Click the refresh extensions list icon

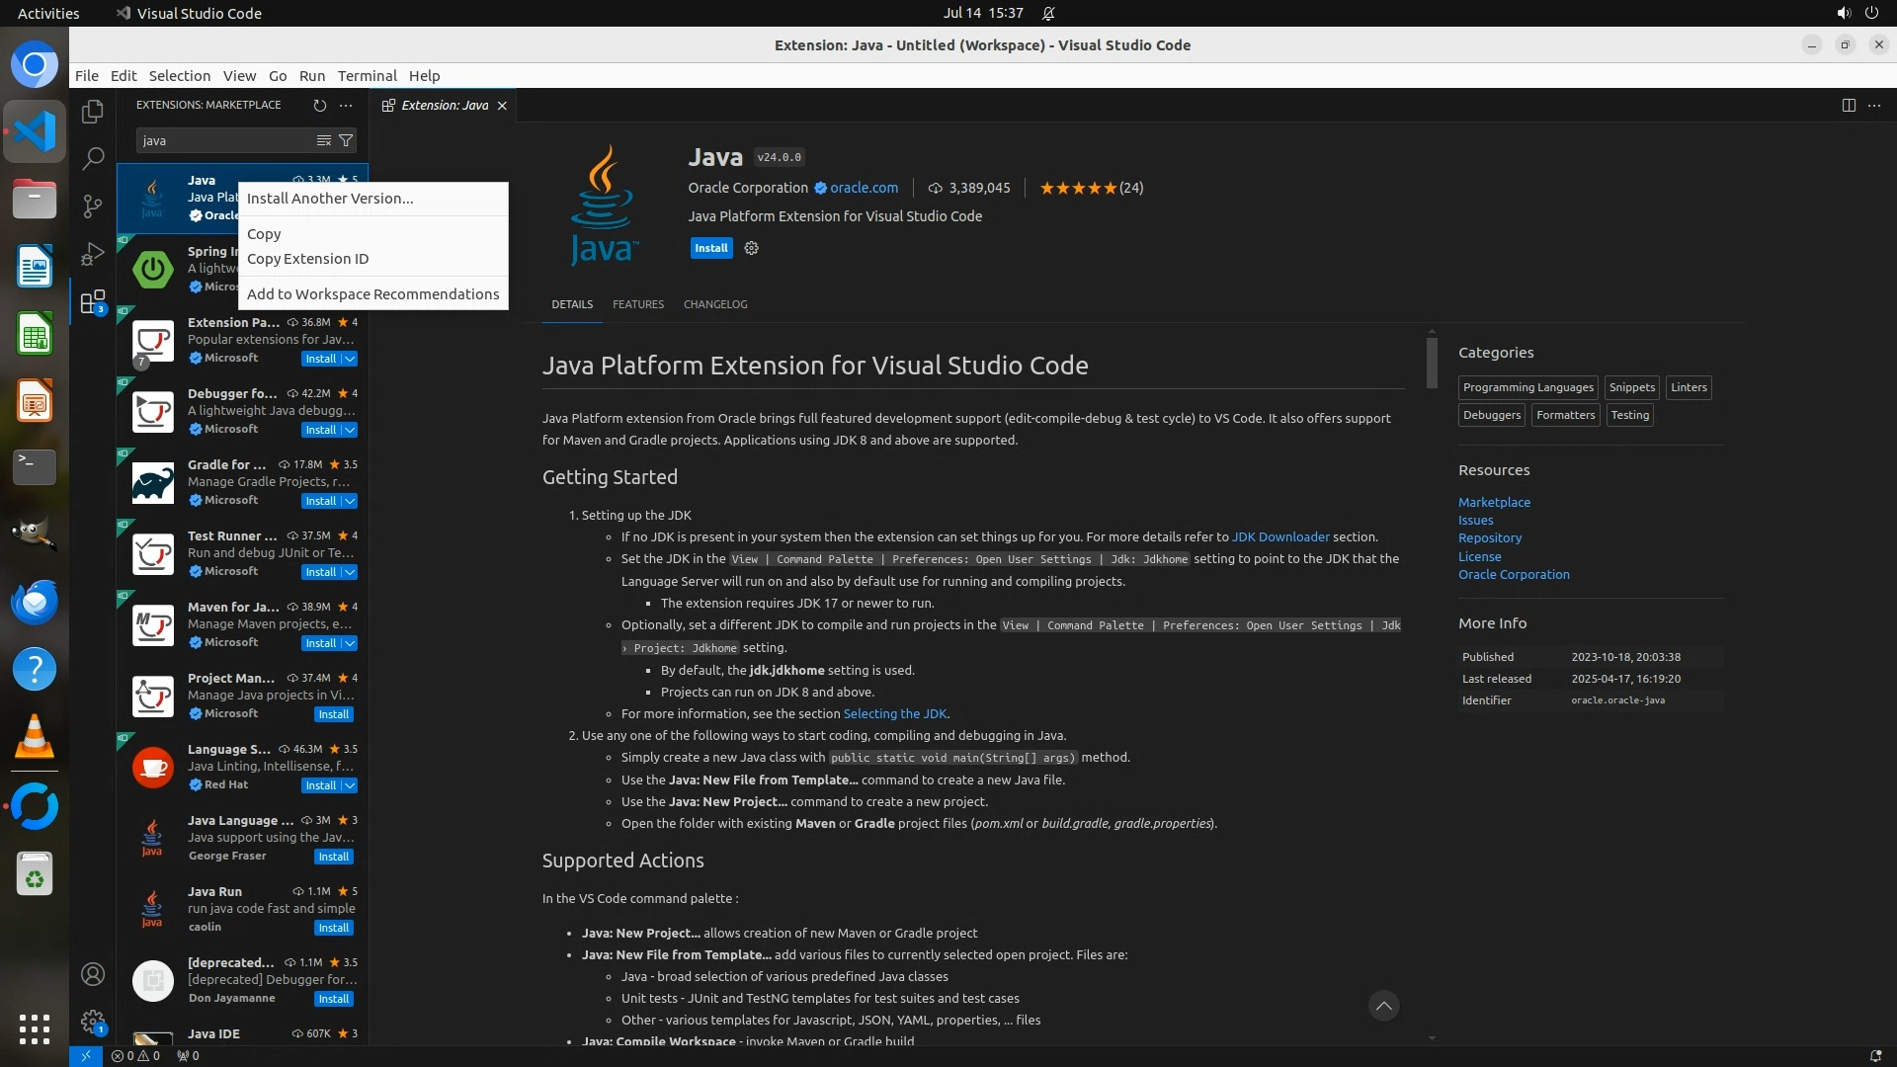319,105
